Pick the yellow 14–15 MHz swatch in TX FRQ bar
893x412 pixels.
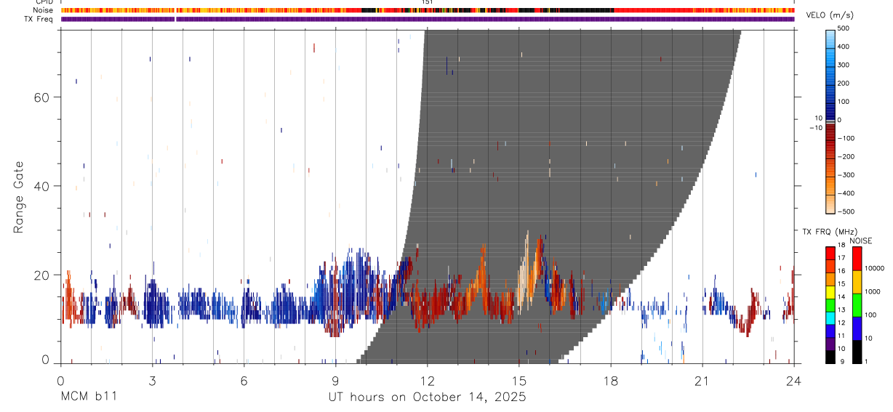pos(830,291)
